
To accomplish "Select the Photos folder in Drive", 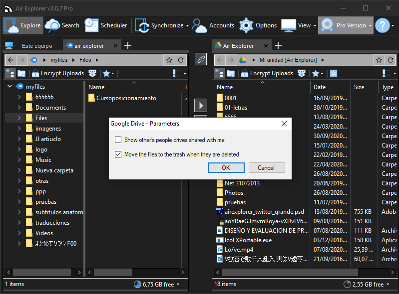I will (x=230, y=193).
